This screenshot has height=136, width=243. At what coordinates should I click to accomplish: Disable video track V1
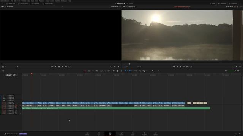point(13,103)
